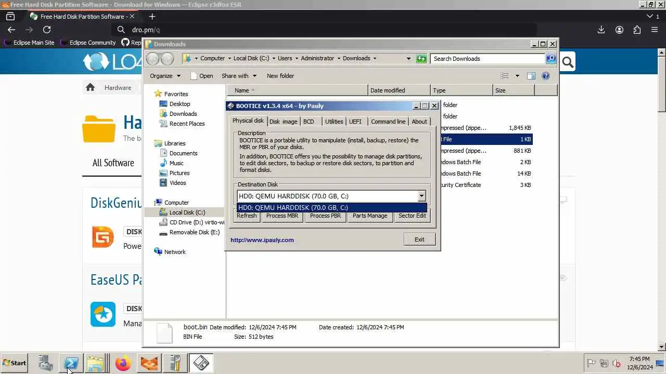666x374 pixels.
Task: Open Explorer help icon
Action: [x=545, y=76]
